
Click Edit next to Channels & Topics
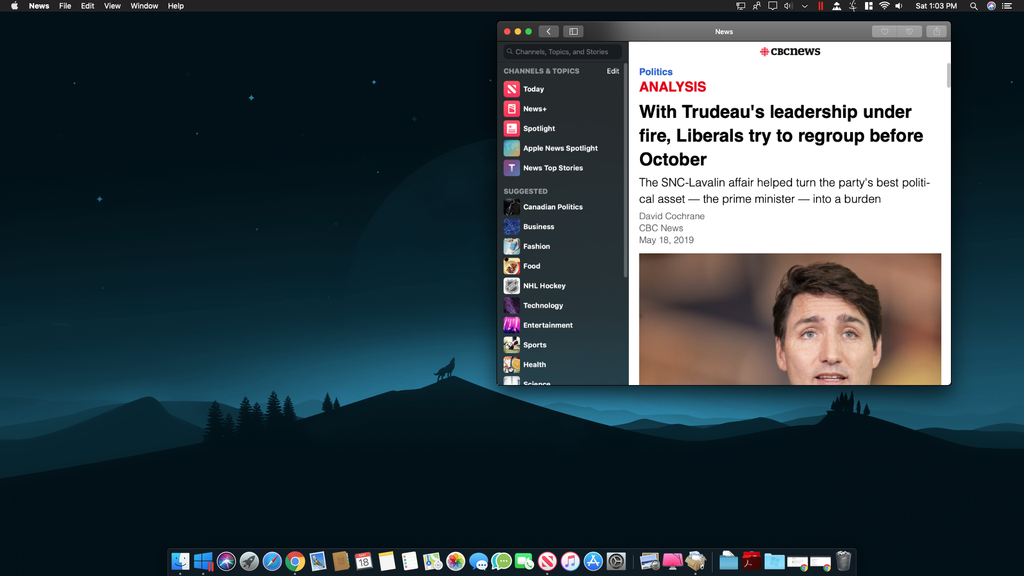click(613, 71)
